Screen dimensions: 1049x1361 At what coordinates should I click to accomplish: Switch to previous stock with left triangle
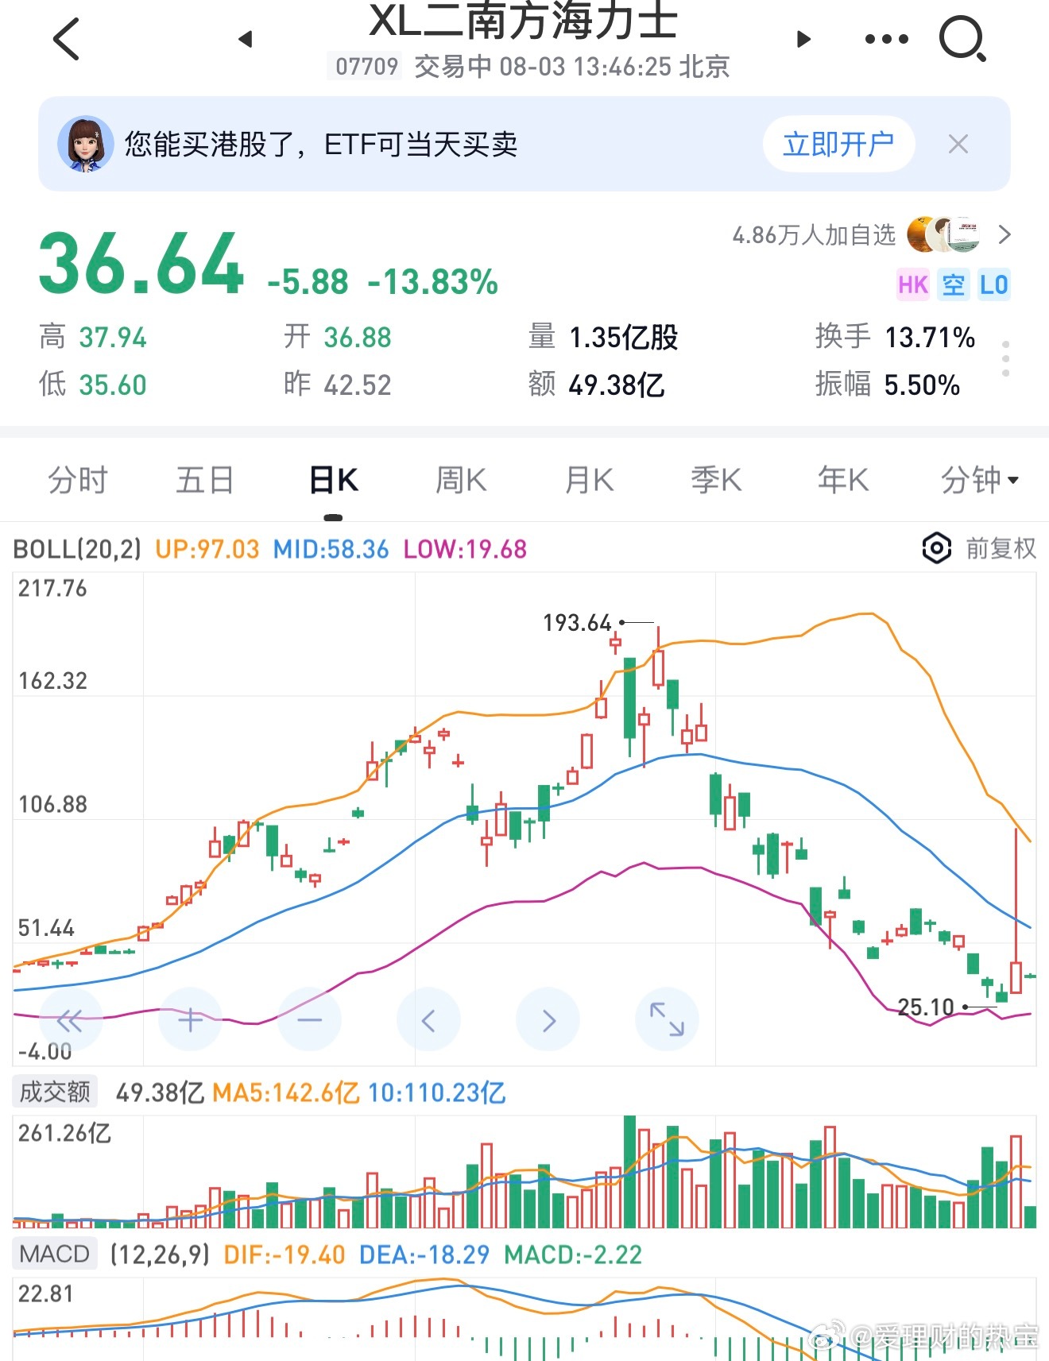coord(246,39)
